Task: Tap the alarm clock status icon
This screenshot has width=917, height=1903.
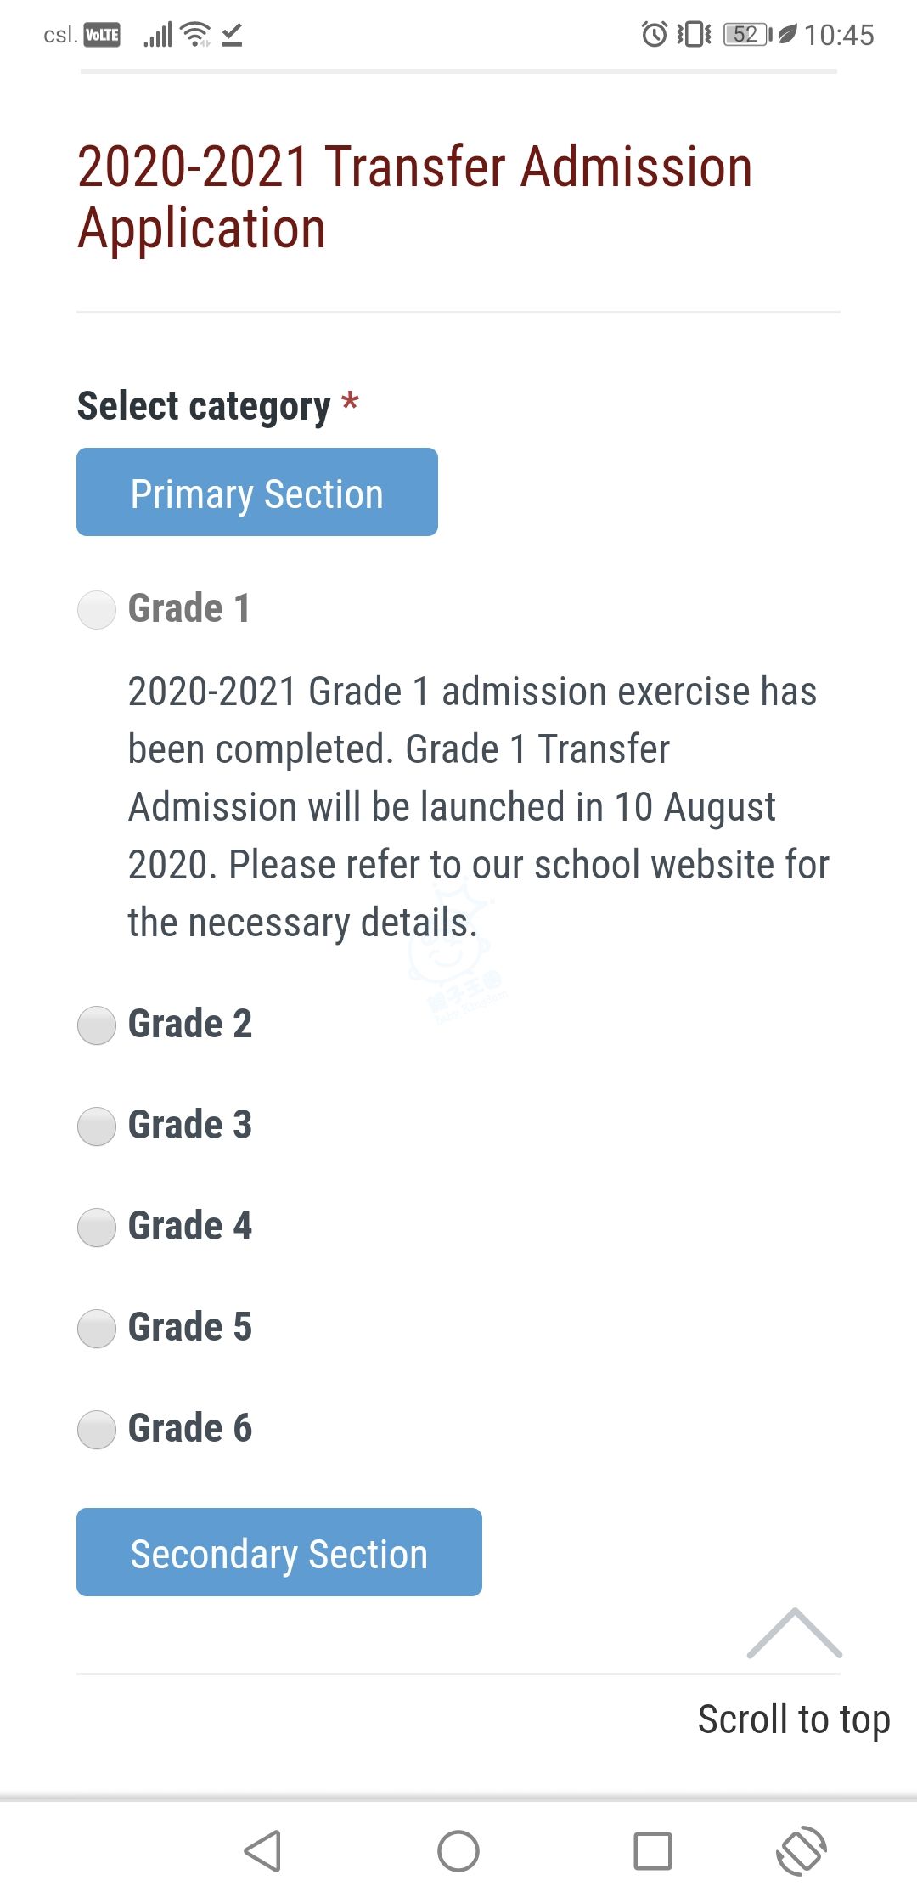Action: click(x=654, y=35)
